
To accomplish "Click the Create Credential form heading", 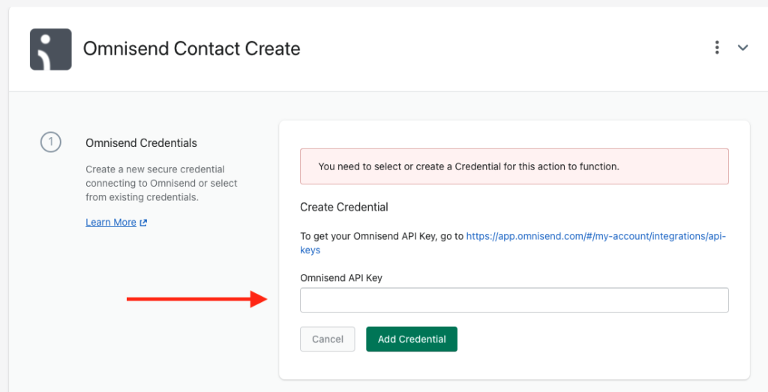I will pos(343,207).
